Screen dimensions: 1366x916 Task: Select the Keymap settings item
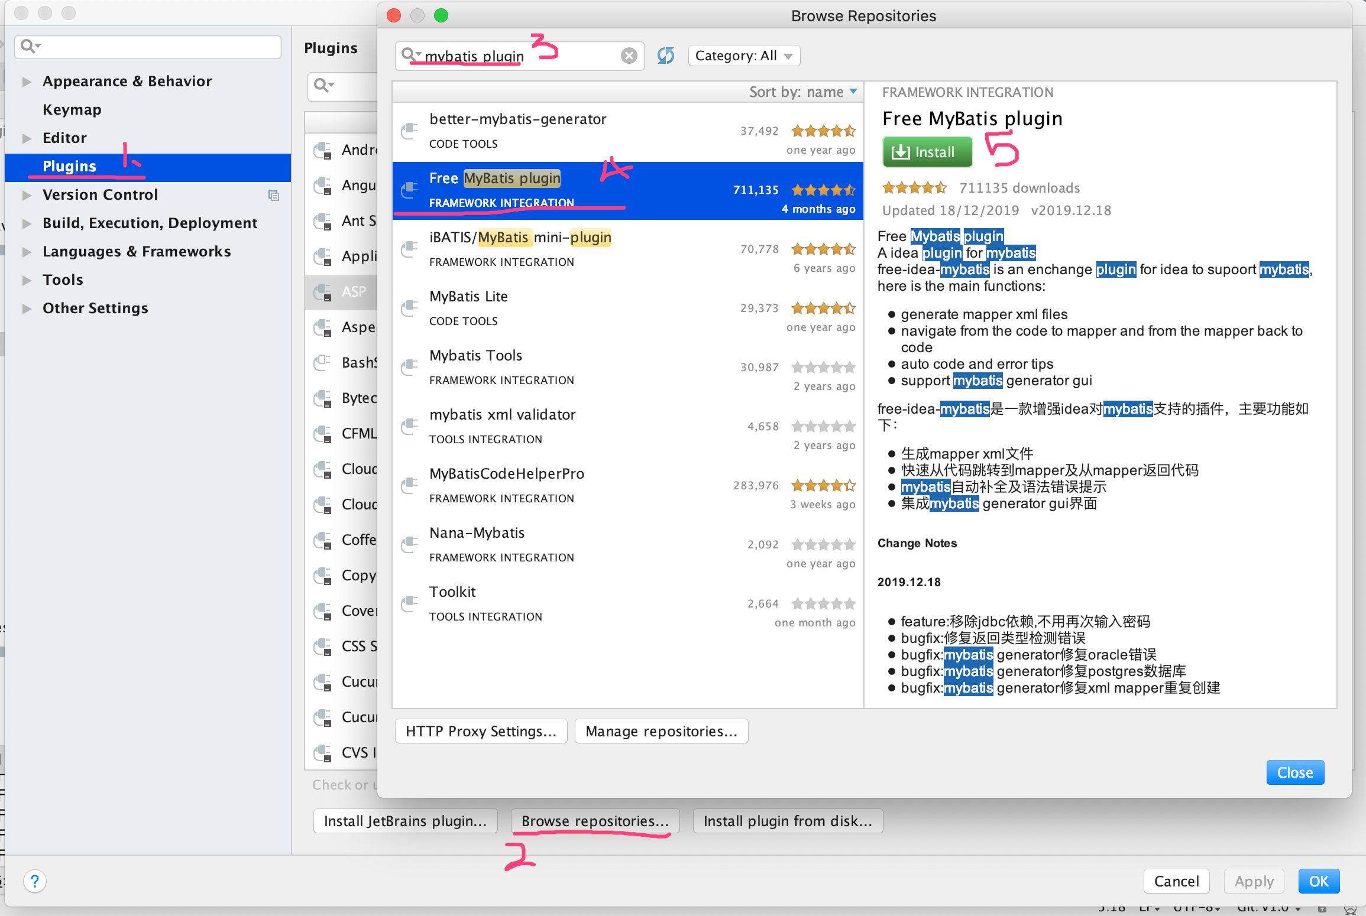click(x=72, y=109)
